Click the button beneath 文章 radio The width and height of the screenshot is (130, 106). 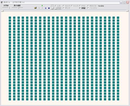(58, 8)
